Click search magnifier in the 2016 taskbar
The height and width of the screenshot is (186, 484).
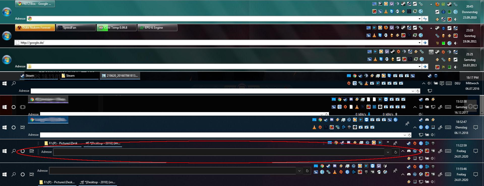point(14,83)
